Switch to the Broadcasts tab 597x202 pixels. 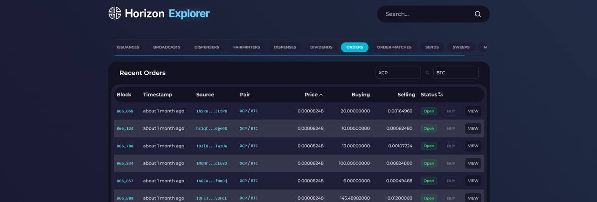pyautogui.click(x=167, y=47)
